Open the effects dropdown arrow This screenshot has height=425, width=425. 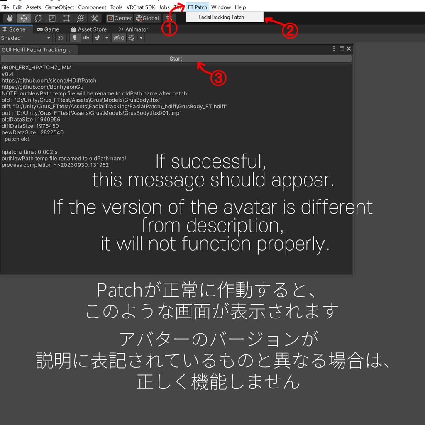click(x=107, y=38)
